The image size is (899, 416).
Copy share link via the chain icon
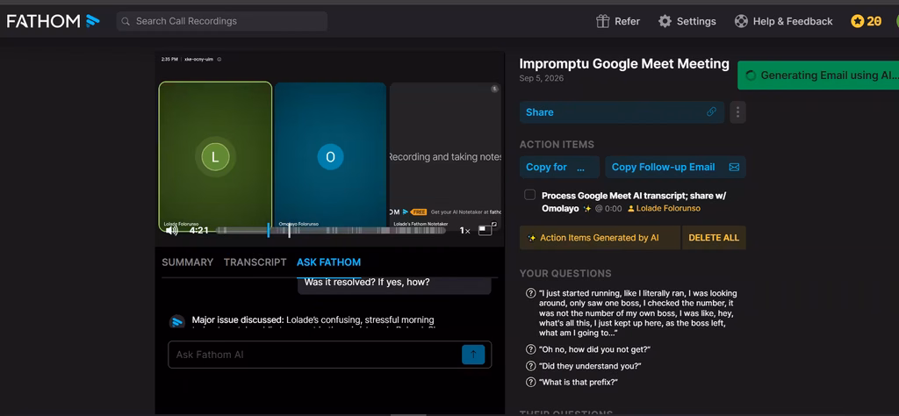tap(711, 112)
